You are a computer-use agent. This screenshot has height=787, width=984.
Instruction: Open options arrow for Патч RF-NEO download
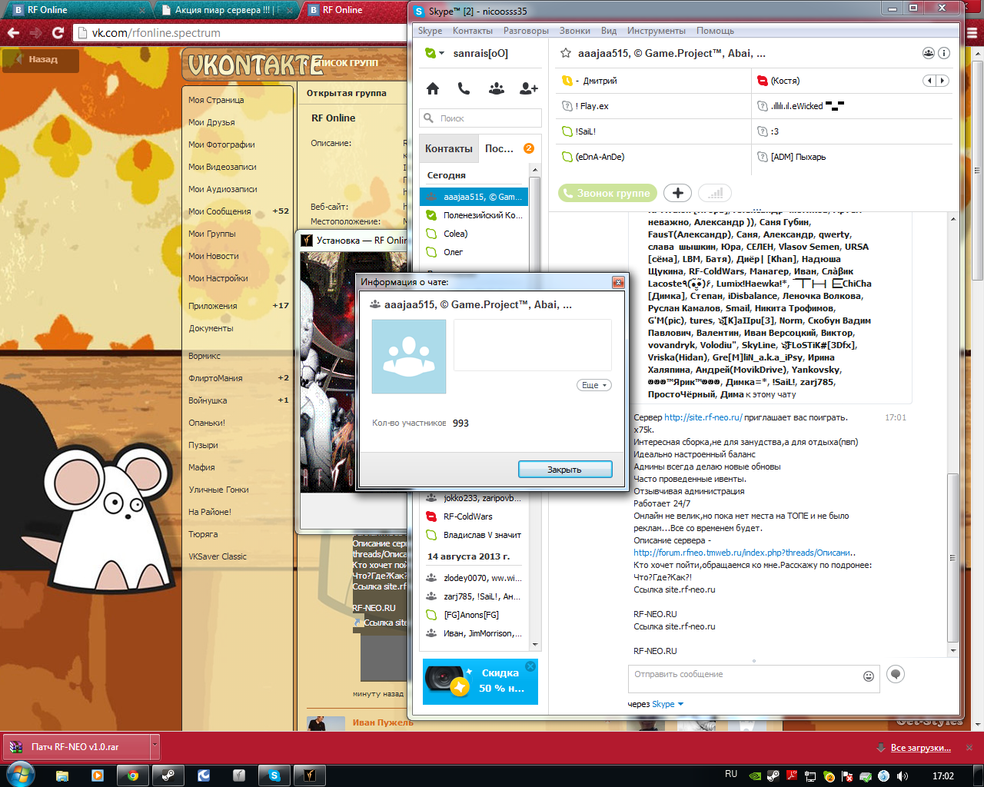tap(155, 746)
